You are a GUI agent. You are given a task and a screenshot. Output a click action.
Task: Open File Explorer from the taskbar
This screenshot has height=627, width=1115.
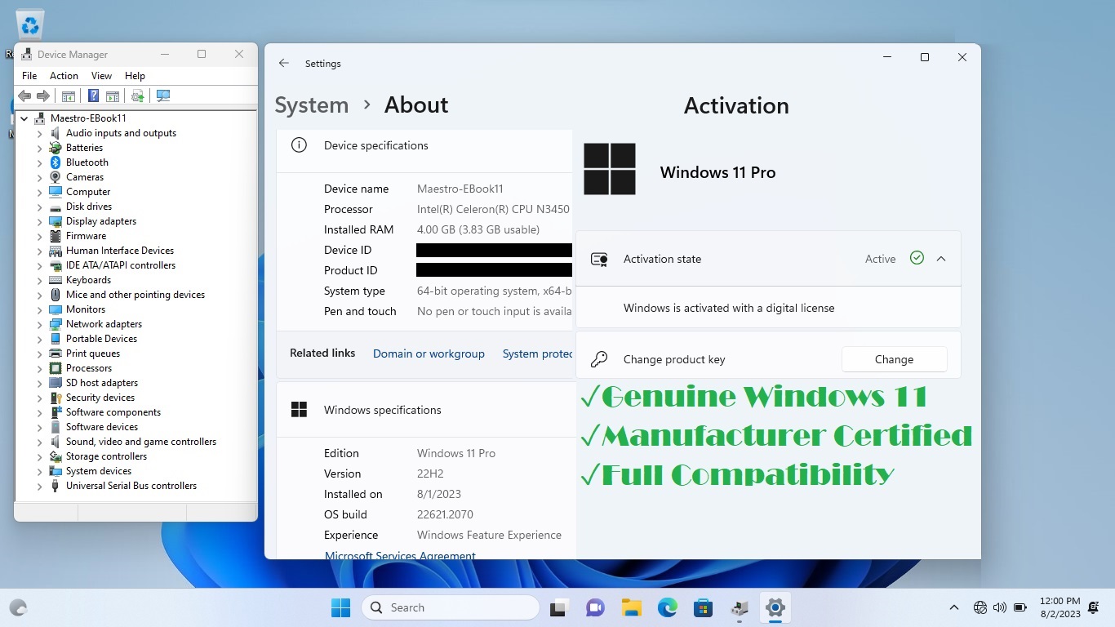631,607
